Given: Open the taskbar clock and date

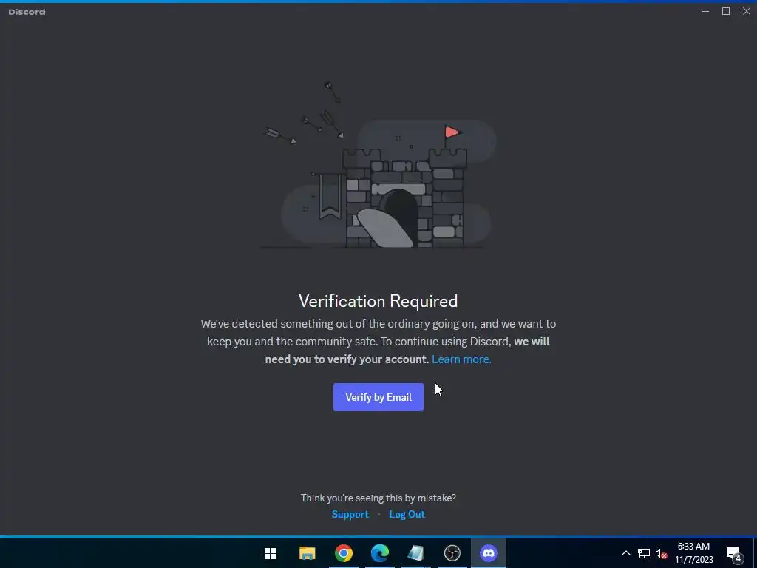Looking at the screenshot, I should (693, 553).
